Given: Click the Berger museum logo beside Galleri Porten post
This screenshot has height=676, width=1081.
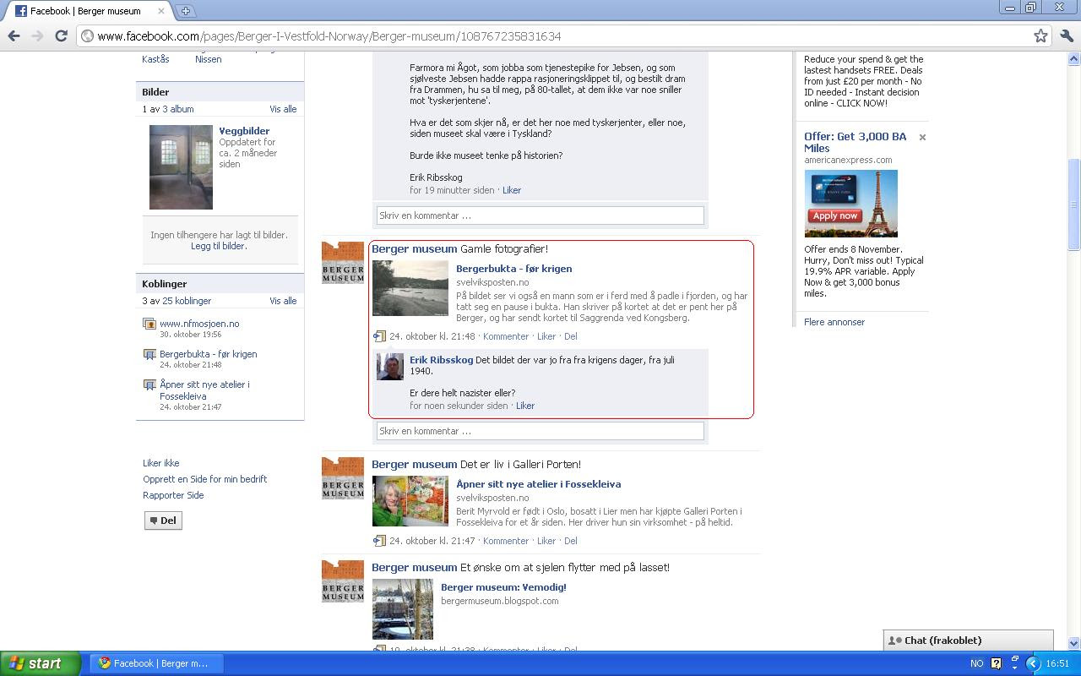Looking at the screenshot, I should [x=343, y=478].
